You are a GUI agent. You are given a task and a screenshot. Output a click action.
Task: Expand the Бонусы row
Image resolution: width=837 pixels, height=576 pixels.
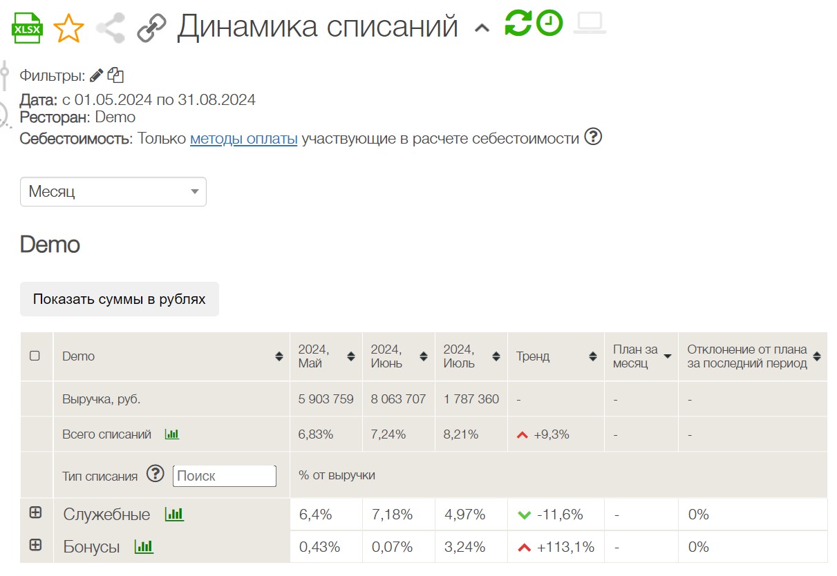(35, 545)
